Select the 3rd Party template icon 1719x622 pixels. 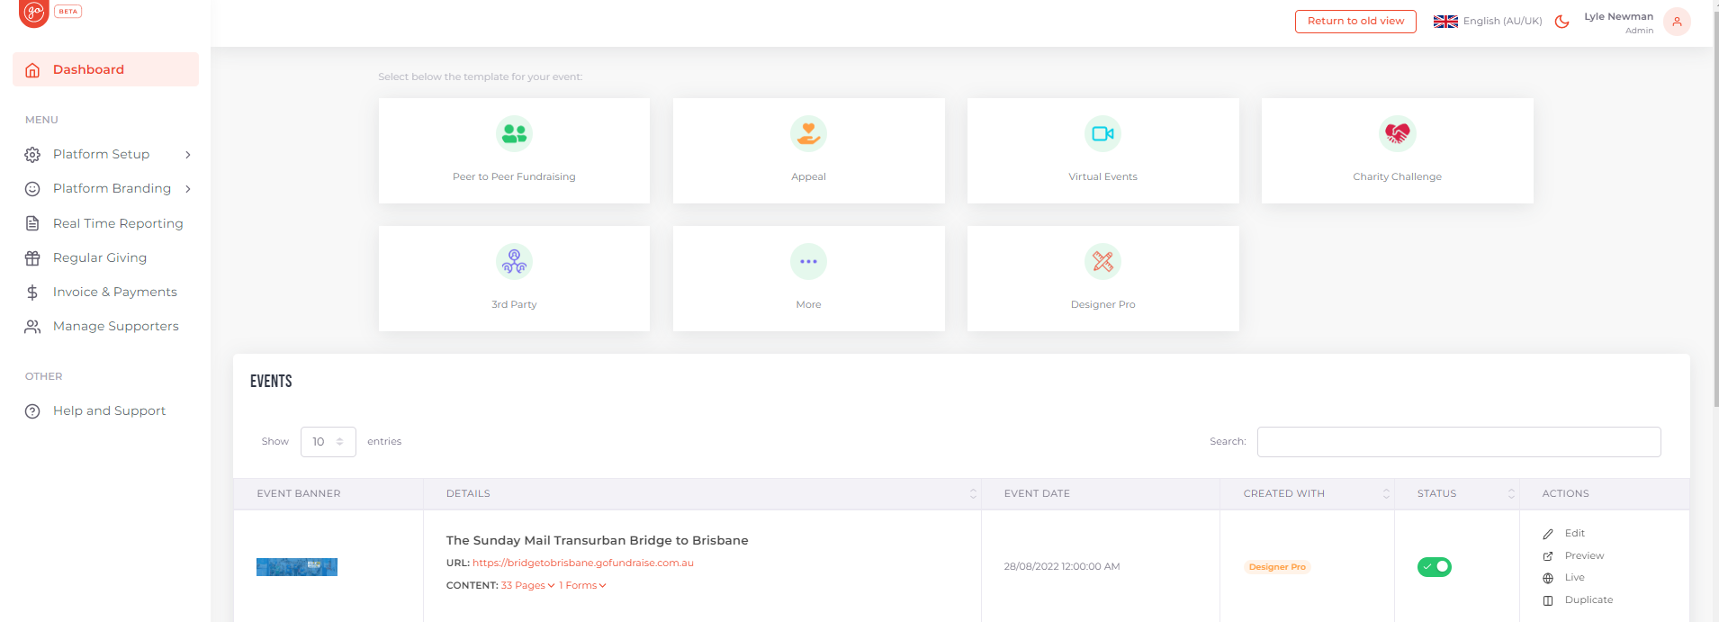[514, 262]
